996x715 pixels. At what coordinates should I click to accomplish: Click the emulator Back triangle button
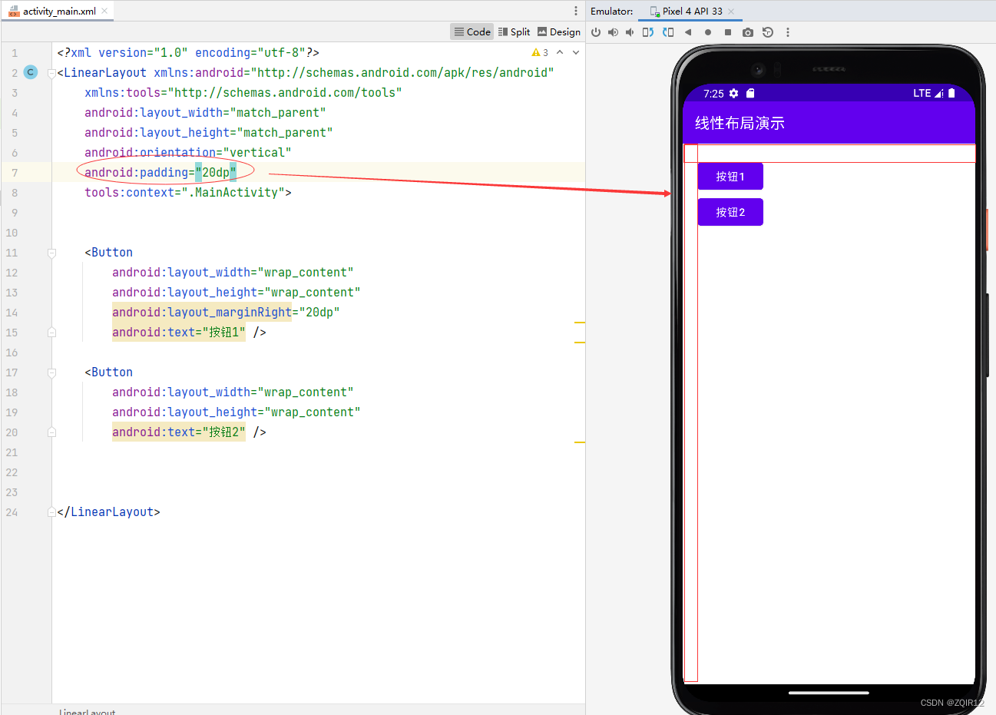[688, 32]
